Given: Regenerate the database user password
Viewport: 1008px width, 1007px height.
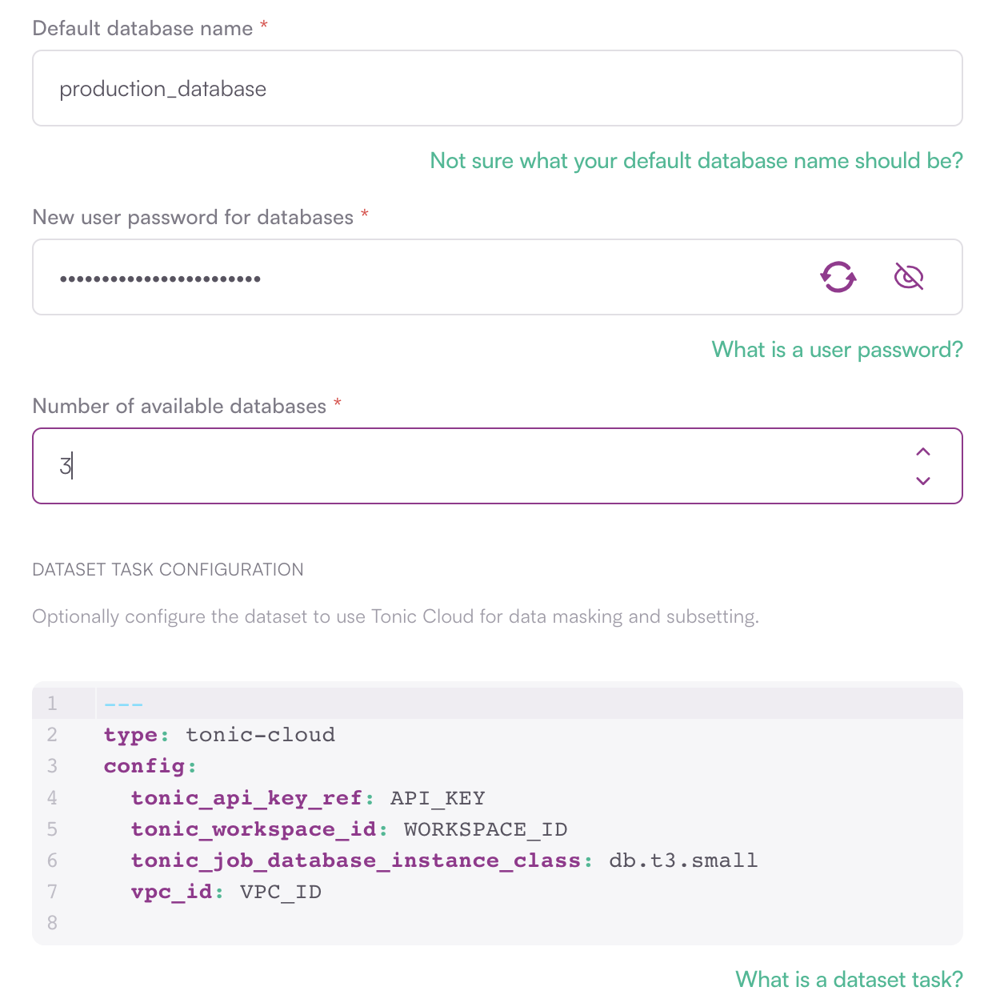Looking at the screenshot, I should (838, 277).
